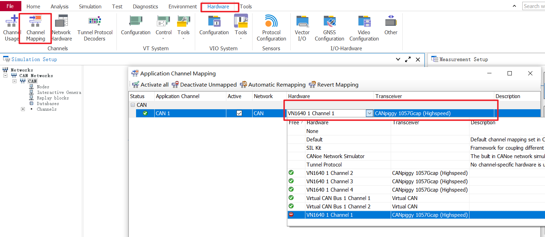
Task: Switch to the Simulation tab
Action: pos(90,6)
